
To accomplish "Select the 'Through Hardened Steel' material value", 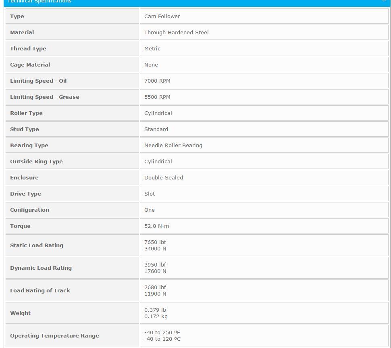I will (176, 32).
